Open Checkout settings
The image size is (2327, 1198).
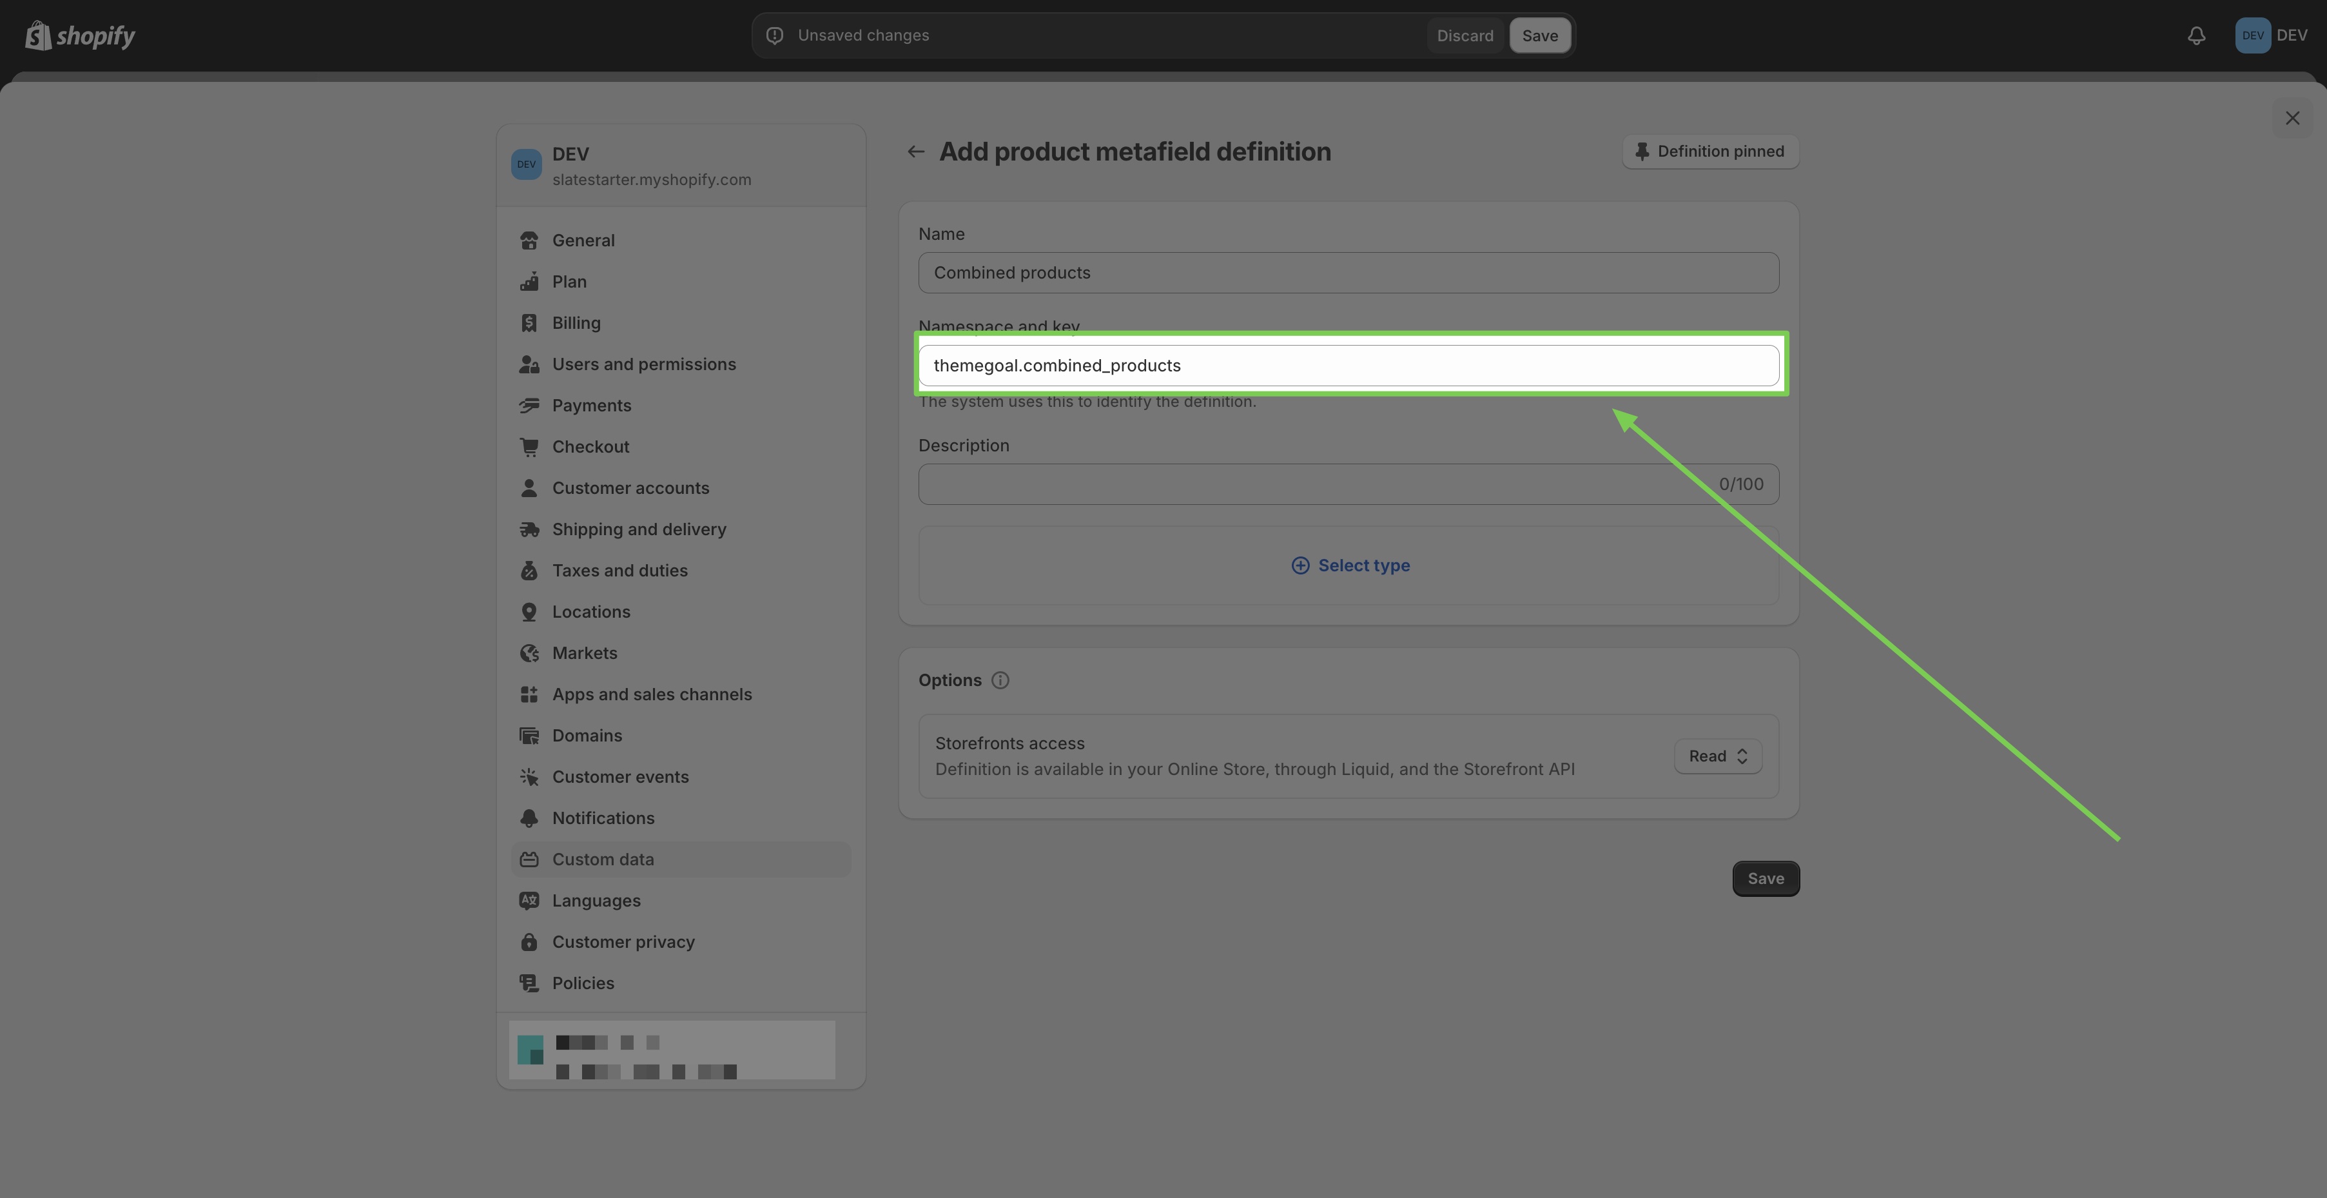pyautogui.click(x=681, y=447)
